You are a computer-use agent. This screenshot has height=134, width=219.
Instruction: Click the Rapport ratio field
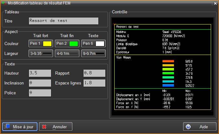(x=94, y=73)
